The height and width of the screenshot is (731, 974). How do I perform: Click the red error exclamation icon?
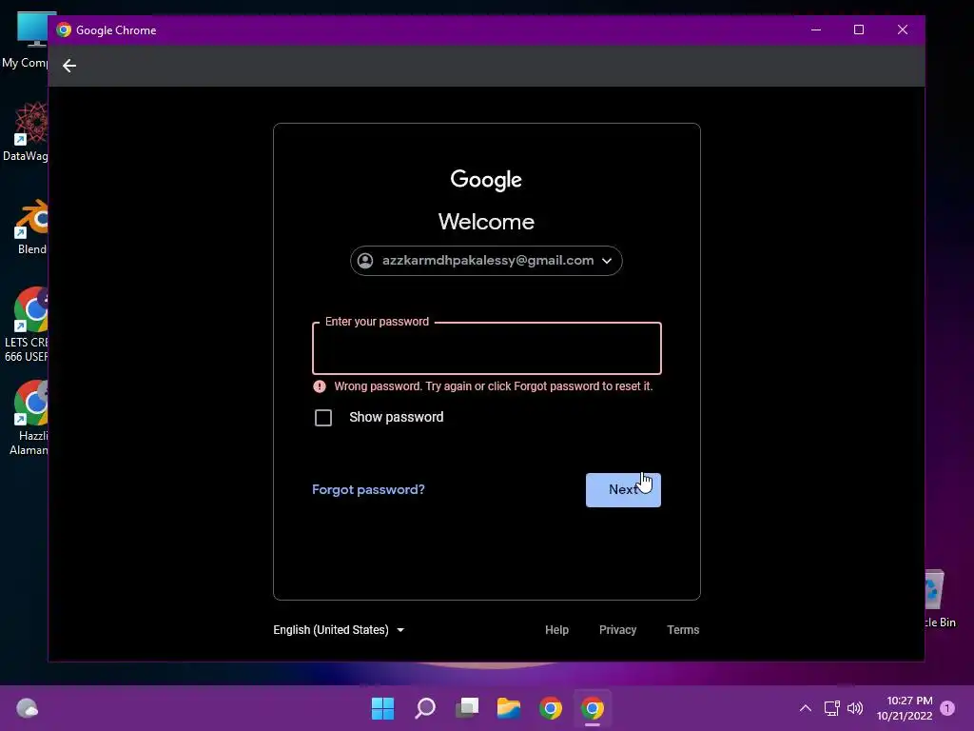pos(320,386)
